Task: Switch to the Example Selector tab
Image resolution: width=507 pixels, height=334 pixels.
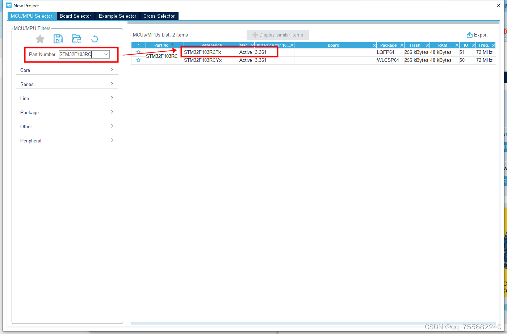Action: (x=117, y=16)
